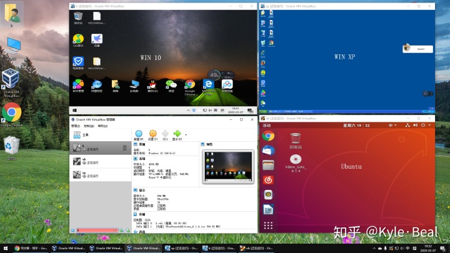
Task: Open Tencent PC Manager shield icon in Win 10 VM
Action: 78,63
